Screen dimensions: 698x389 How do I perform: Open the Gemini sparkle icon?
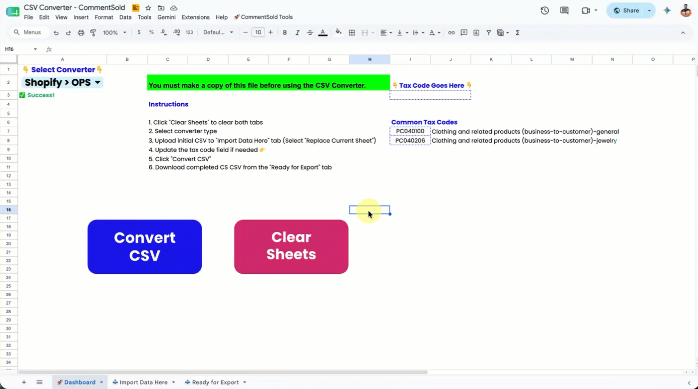667,10
